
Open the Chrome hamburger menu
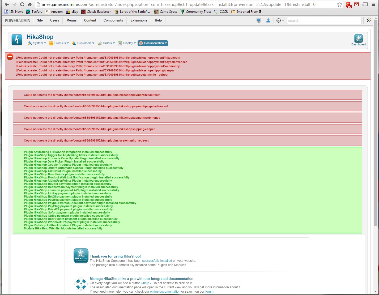[373, 4]
